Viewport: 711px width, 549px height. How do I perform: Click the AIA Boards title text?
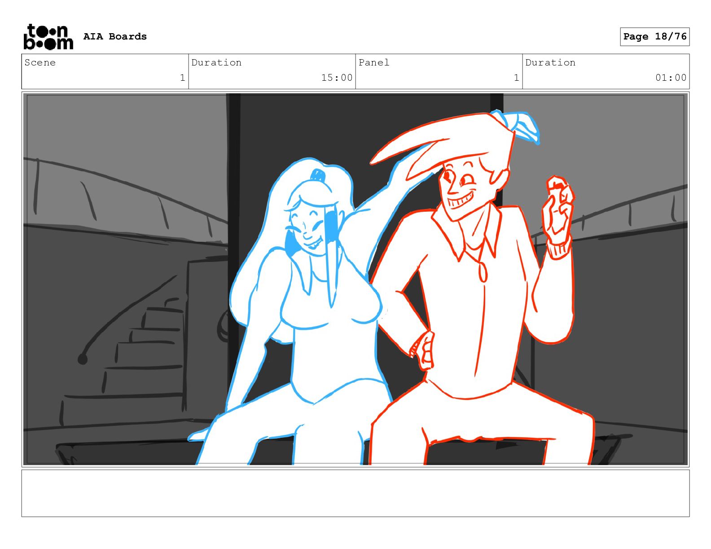click(x=115, y=37)
